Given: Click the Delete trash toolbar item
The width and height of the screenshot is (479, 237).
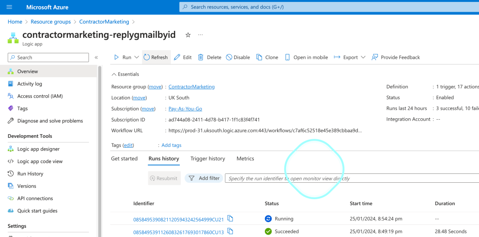Looking at the screenshot, I should pyautogui.click(x=210, y=57).
